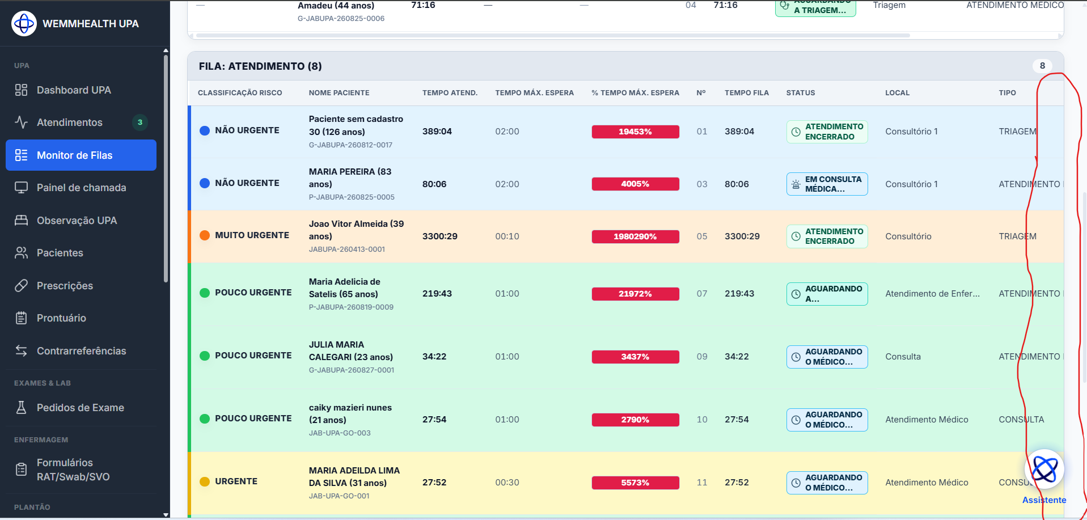Open Pacientes people icon item
Viewport: 1087px width, 520px height.
pos(81,253)
